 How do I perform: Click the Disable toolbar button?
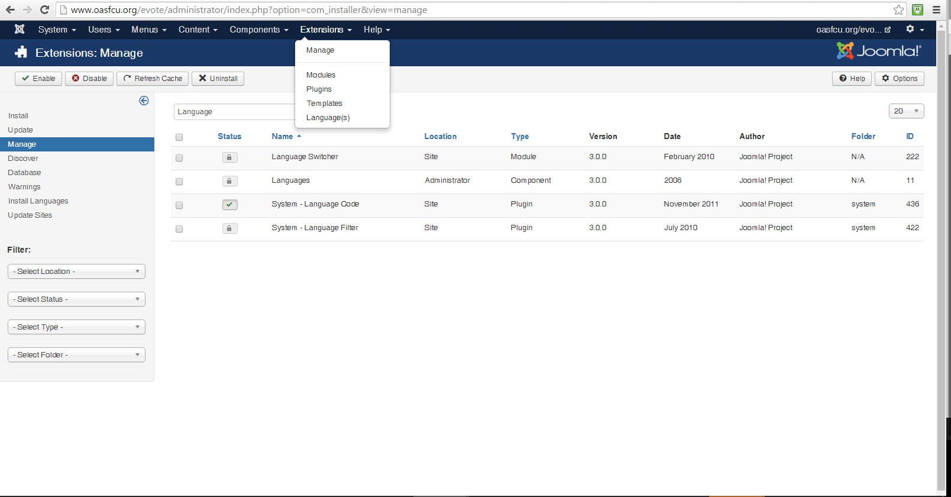[89, 79]
